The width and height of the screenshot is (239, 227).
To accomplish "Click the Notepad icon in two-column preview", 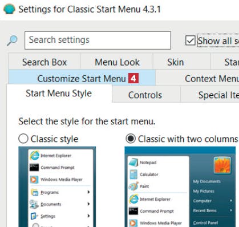I will coord(133,163).
